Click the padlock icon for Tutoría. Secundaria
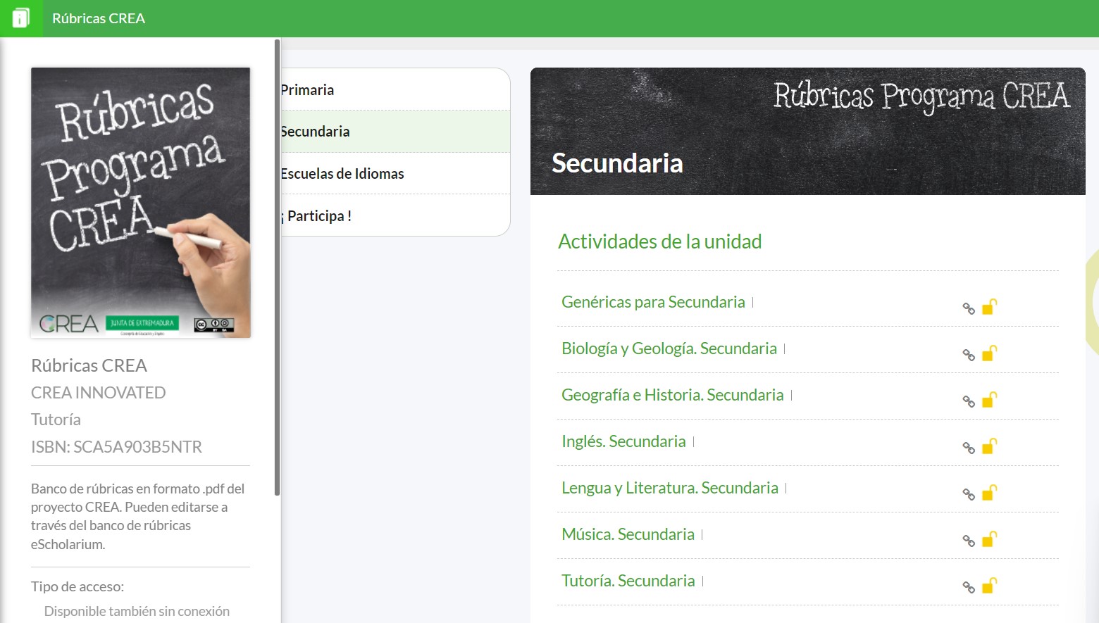This screenshot has height=623, width=1099. (x=989, y=586)
